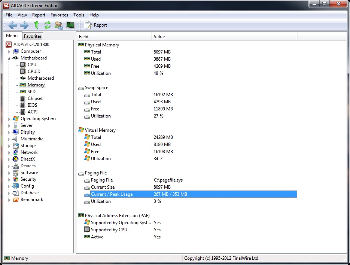Switch to the Favorites tab

(33, 36)
